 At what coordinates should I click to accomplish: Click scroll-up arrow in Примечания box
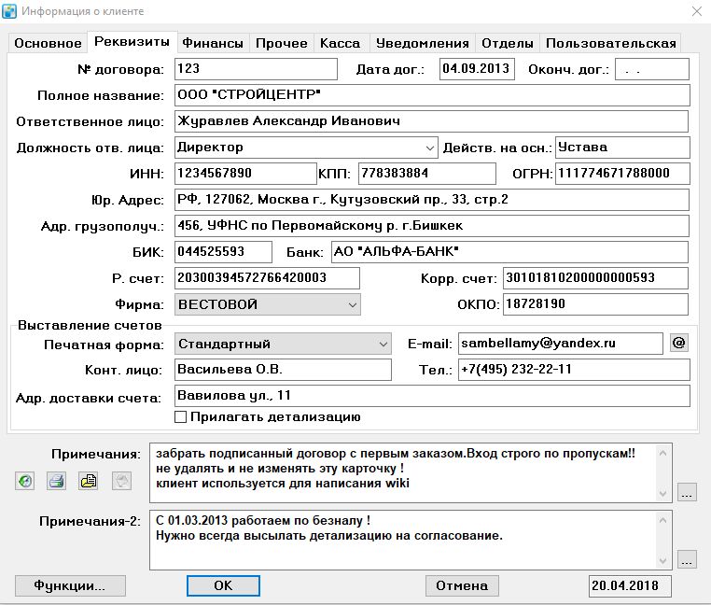click(662, 453)
